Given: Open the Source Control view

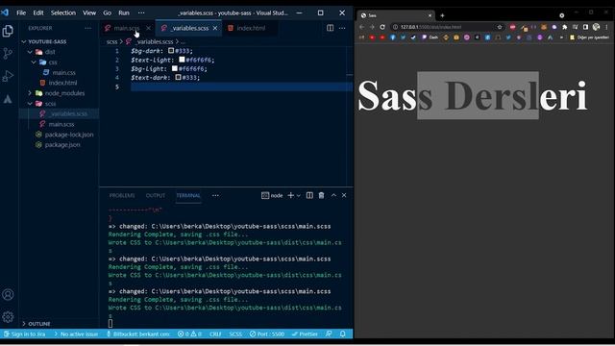Looking at the screenshot, I should pos(8,53).
